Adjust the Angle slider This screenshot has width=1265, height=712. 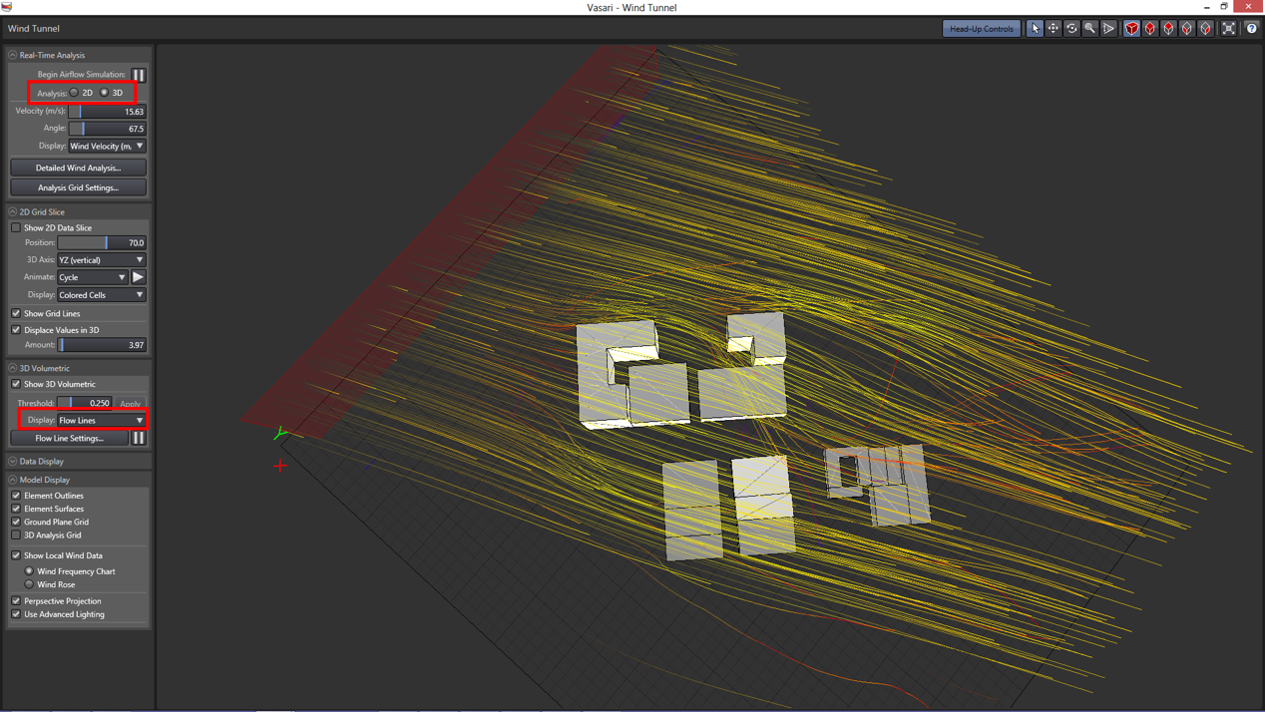pyautogui.click(x=107, y=129)
